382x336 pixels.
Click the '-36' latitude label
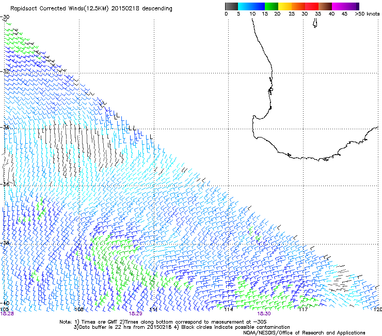[x=5, y=184]
